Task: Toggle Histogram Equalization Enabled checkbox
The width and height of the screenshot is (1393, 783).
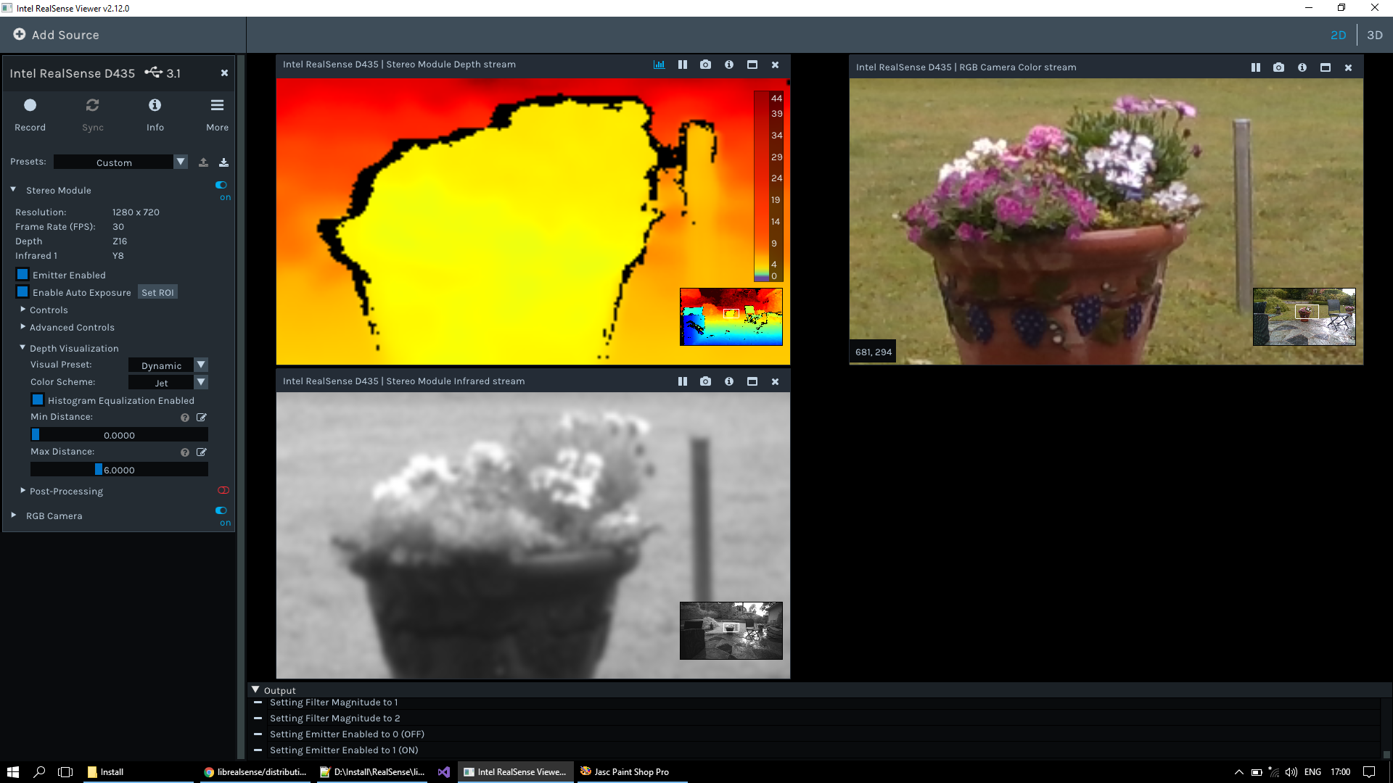Action: pyautogui.click(x=38, y=400)
